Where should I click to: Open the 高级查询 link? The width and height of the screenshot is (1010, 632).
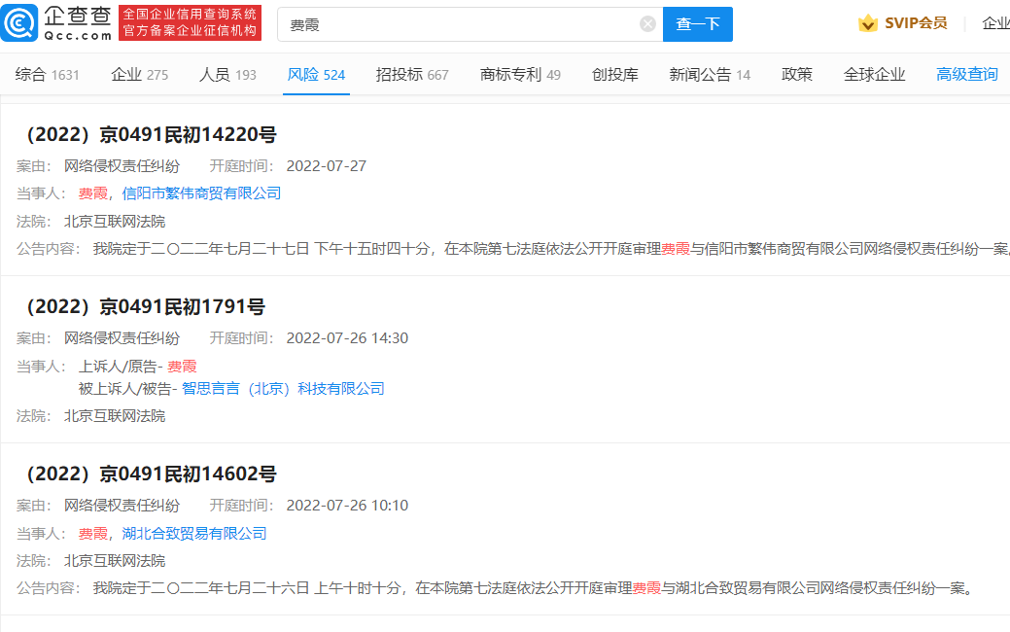pos(967,75)
